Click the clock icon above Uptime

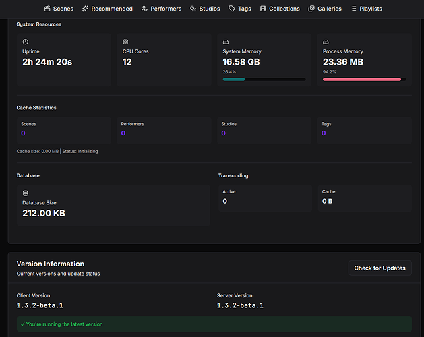point(26,42)
